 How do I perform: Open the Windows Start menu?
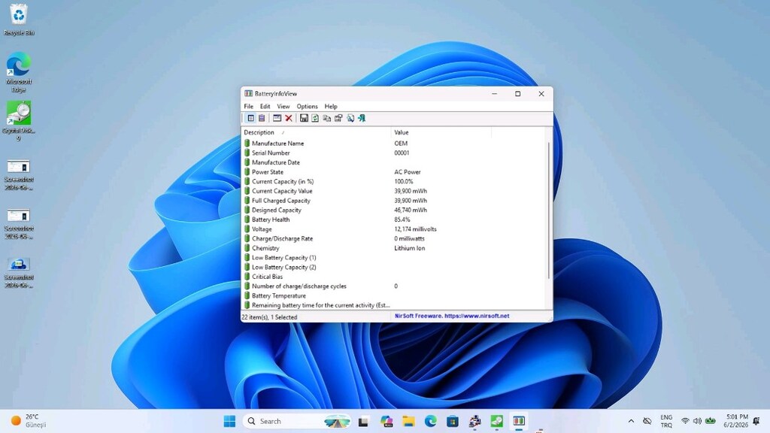[229, 421]
